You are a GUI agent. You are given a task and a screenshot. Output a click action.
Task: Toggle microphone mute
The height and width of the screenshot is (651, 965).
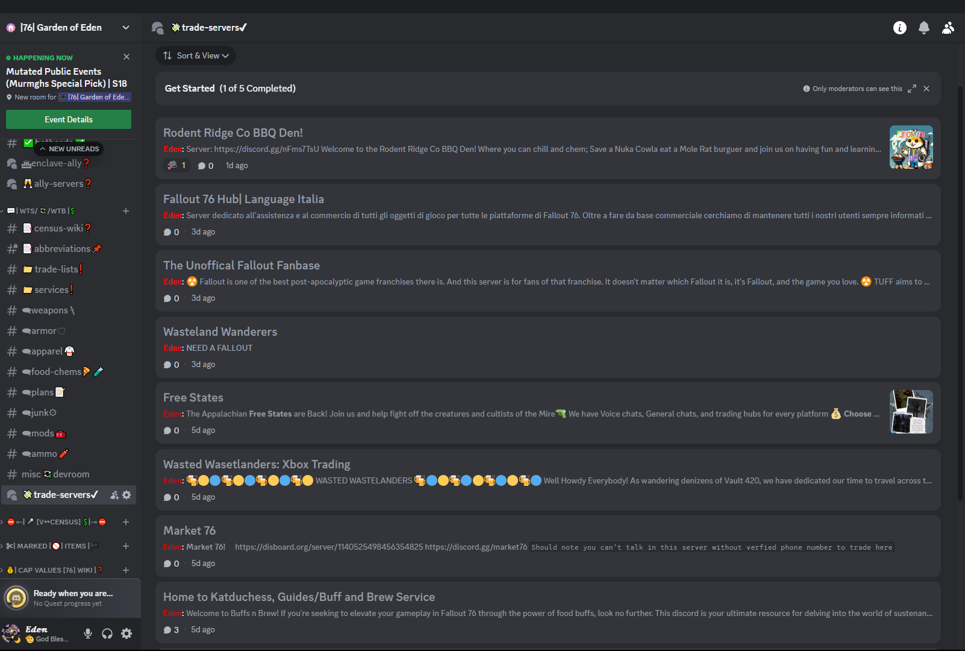click(88, 634)
